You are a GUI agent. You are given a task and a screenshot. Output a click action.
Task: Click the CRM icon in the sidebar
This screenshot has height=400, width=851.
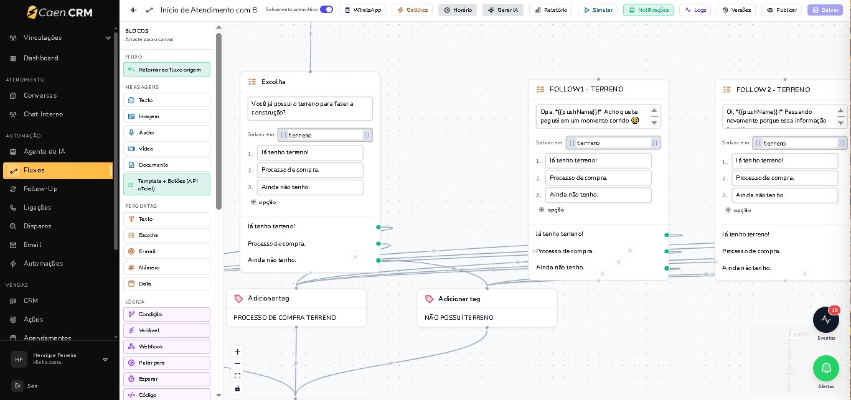13,301
